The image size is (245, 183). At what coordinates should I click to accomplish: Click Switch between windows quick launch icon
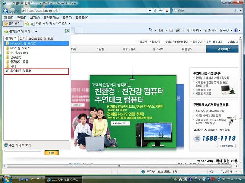click(x=27, y=179)
